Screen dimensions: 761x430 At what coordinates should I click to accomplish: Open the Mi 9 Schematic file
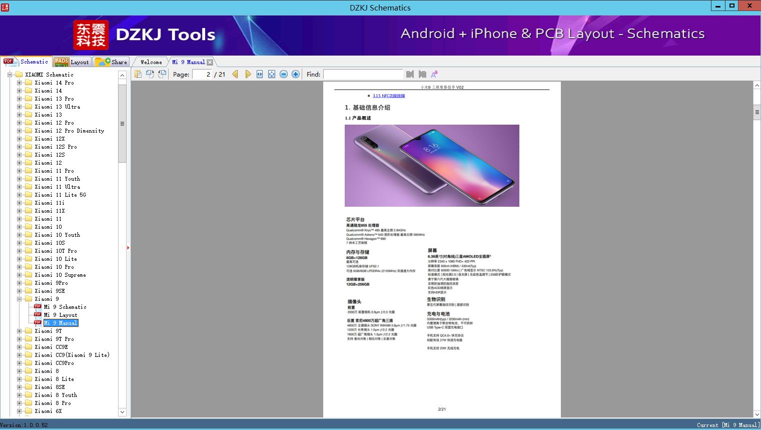65,307
